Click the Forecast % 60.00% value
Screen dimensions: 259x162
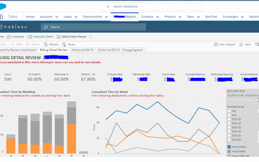[35, 79]
